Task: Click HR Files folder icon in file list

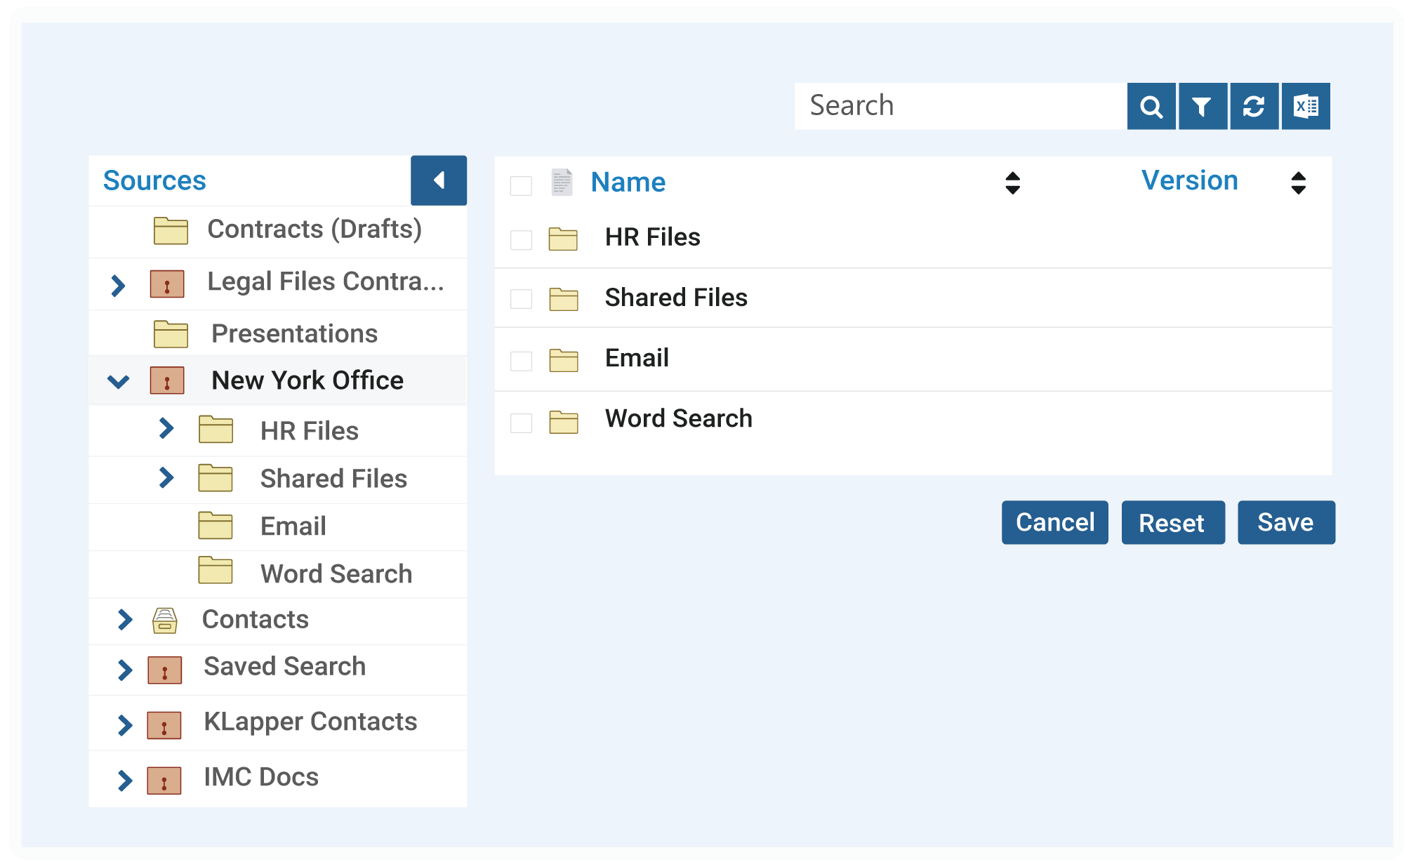Action: pos(563,239)
